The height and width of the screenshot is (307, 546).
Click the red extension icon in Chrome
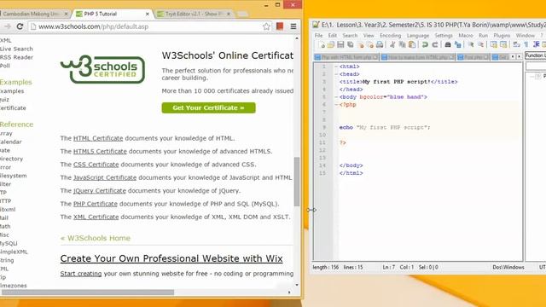tap(280, 26)
